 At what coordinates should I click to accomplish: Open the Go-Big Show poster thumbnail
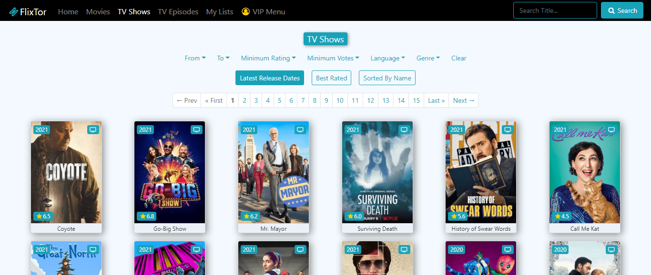pyautogui.click(x=170, y=172)
